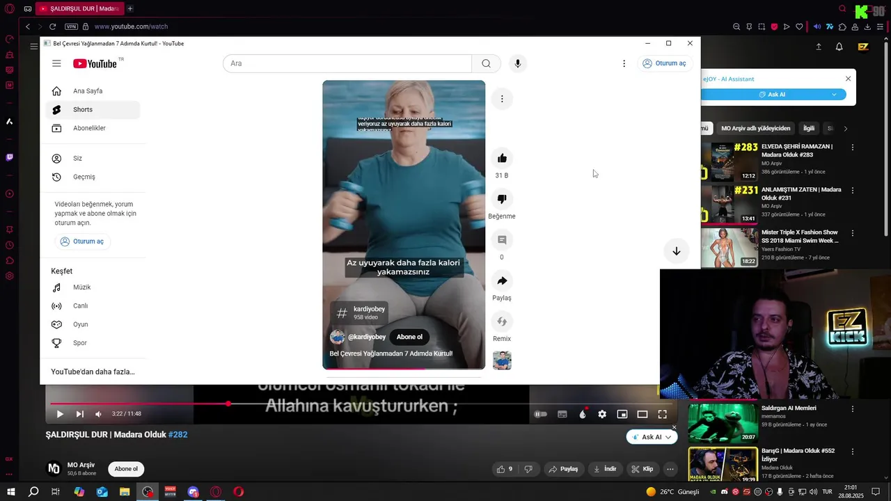This screenshot has width=891, height=501.
Task: Close the eJOY AI Assistant panel
Action: pyautogui.click(x=848, y=79)
